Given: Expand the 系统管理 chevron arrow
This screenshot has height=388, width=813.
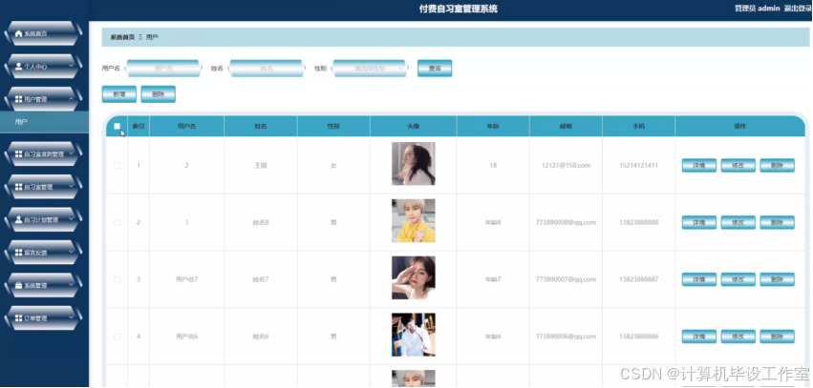Looking at the screenshot, I should pyautogui.click(x=71, y=285).
